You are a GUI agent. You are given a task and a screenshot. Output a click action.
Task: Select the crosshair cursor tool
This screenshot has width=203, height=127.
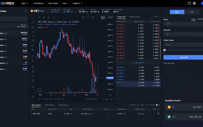click(33, 18)
